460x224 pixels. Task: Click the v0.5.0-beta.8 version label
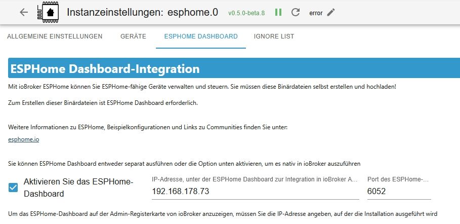click(x=246, y=13)
